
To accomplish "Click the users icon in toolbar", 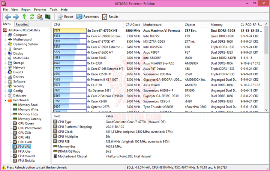I will pyautogui.click(x=40, y=17).
